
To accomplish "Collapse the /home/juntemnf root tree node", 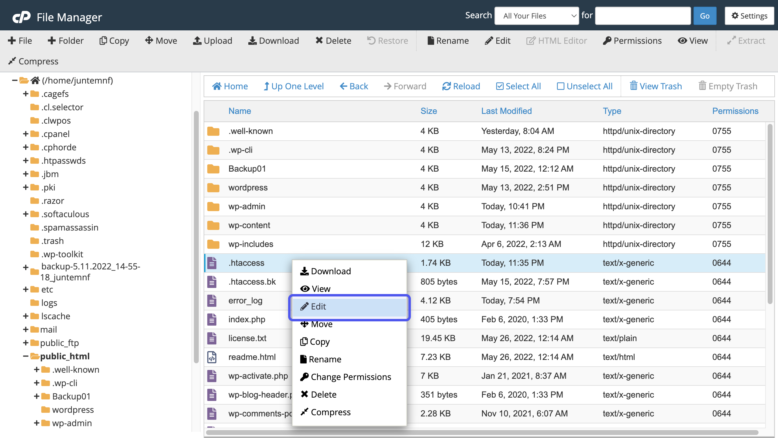I will [x=15, y=80].
